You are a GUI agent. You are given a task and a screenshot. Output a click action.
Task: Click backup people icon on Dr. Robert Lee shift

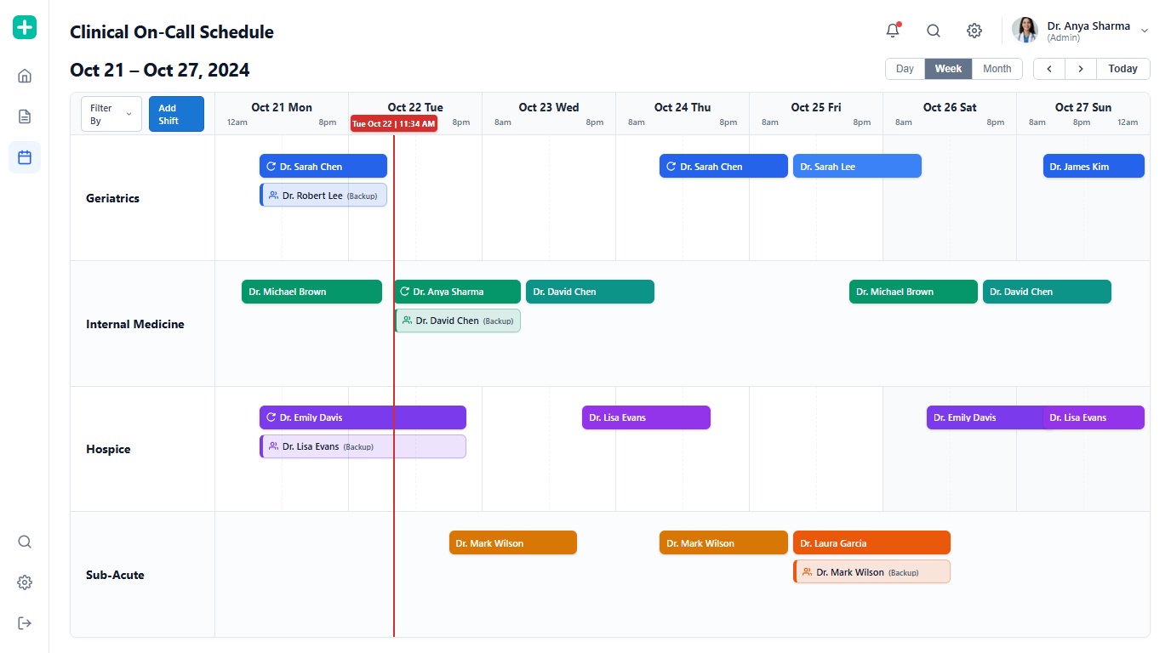point(273,196)
